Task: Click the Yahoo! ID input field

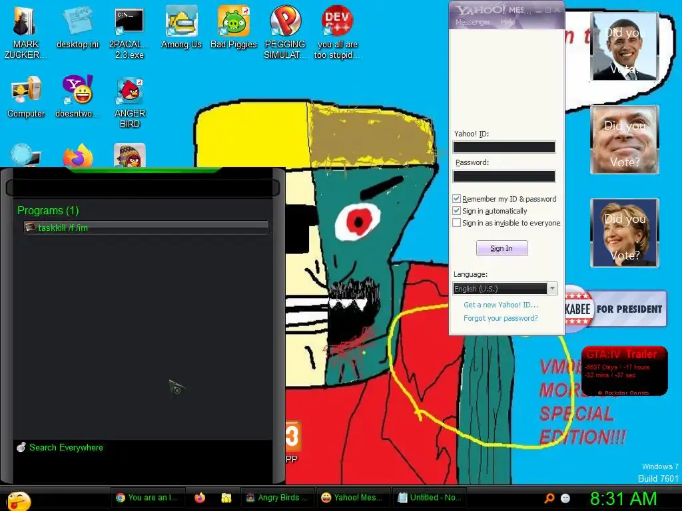Action: coord(504,147)
